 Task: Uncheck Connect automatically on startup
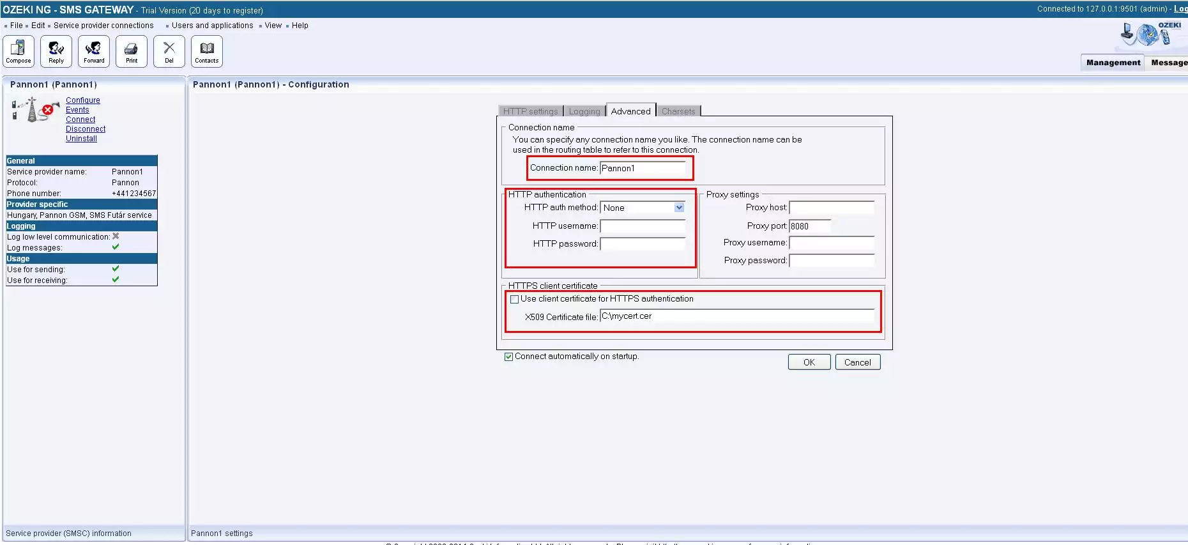pyautogui.click(x=509, y=357)
